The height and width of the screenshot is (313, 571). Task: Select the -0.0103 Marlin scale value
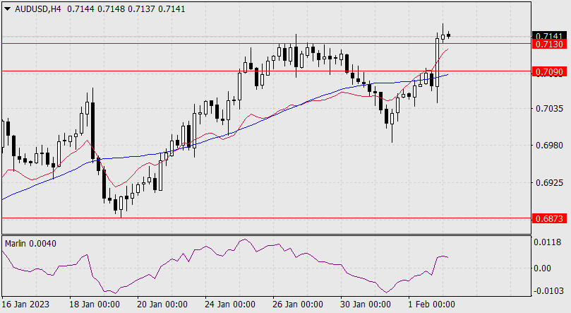click(548, 291)
